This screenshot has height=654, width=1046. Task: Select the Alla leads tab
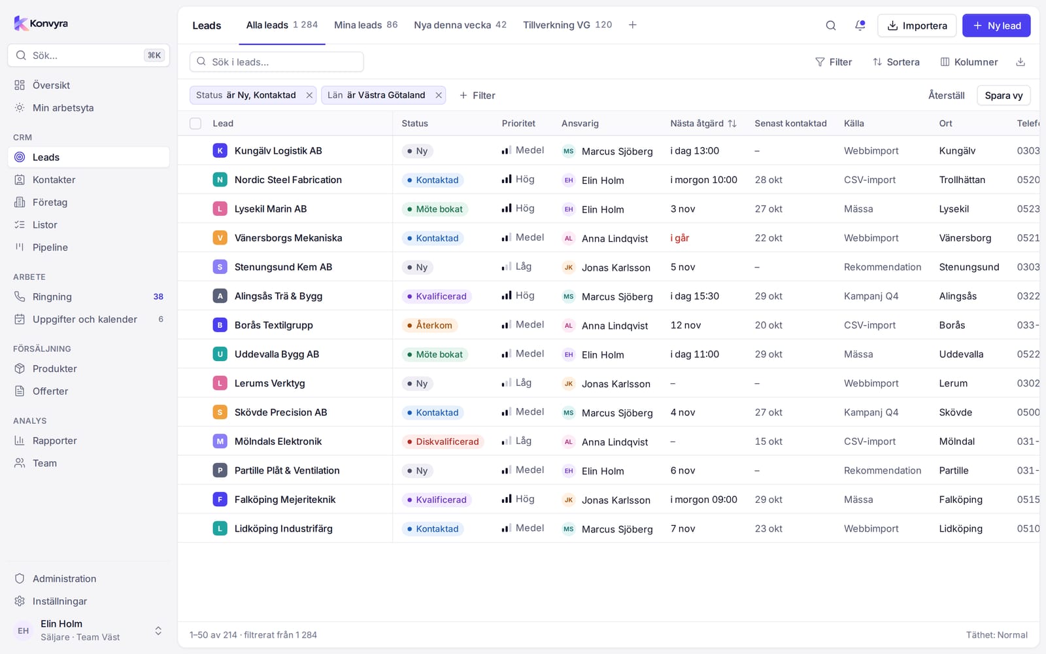tap(282, 25)
